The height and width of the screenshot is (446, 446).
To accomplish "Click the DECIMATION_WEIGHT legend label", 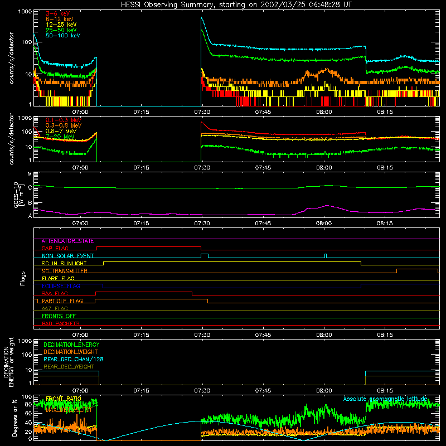I will point(71,352).
